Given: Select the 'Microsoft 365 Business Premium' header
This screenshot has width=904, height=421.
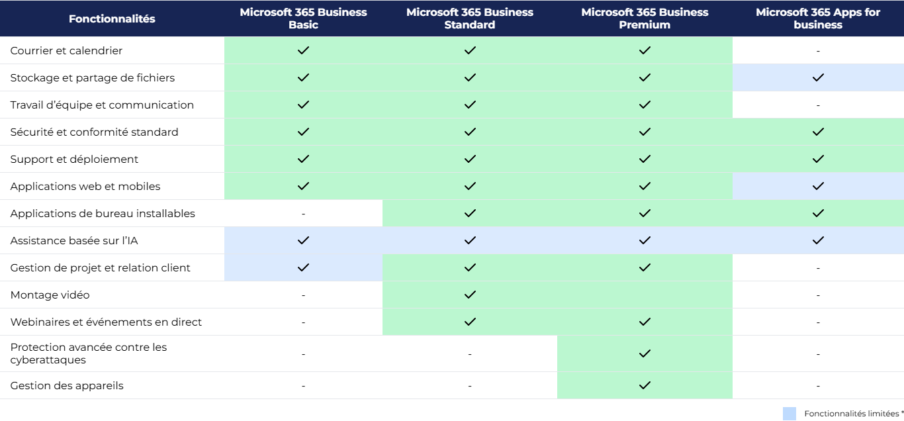Looking at the screenshot, I should (645, 19).
